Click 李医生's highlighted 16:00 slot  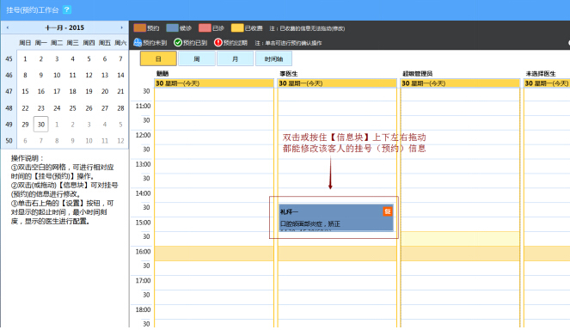pos(337,254)
